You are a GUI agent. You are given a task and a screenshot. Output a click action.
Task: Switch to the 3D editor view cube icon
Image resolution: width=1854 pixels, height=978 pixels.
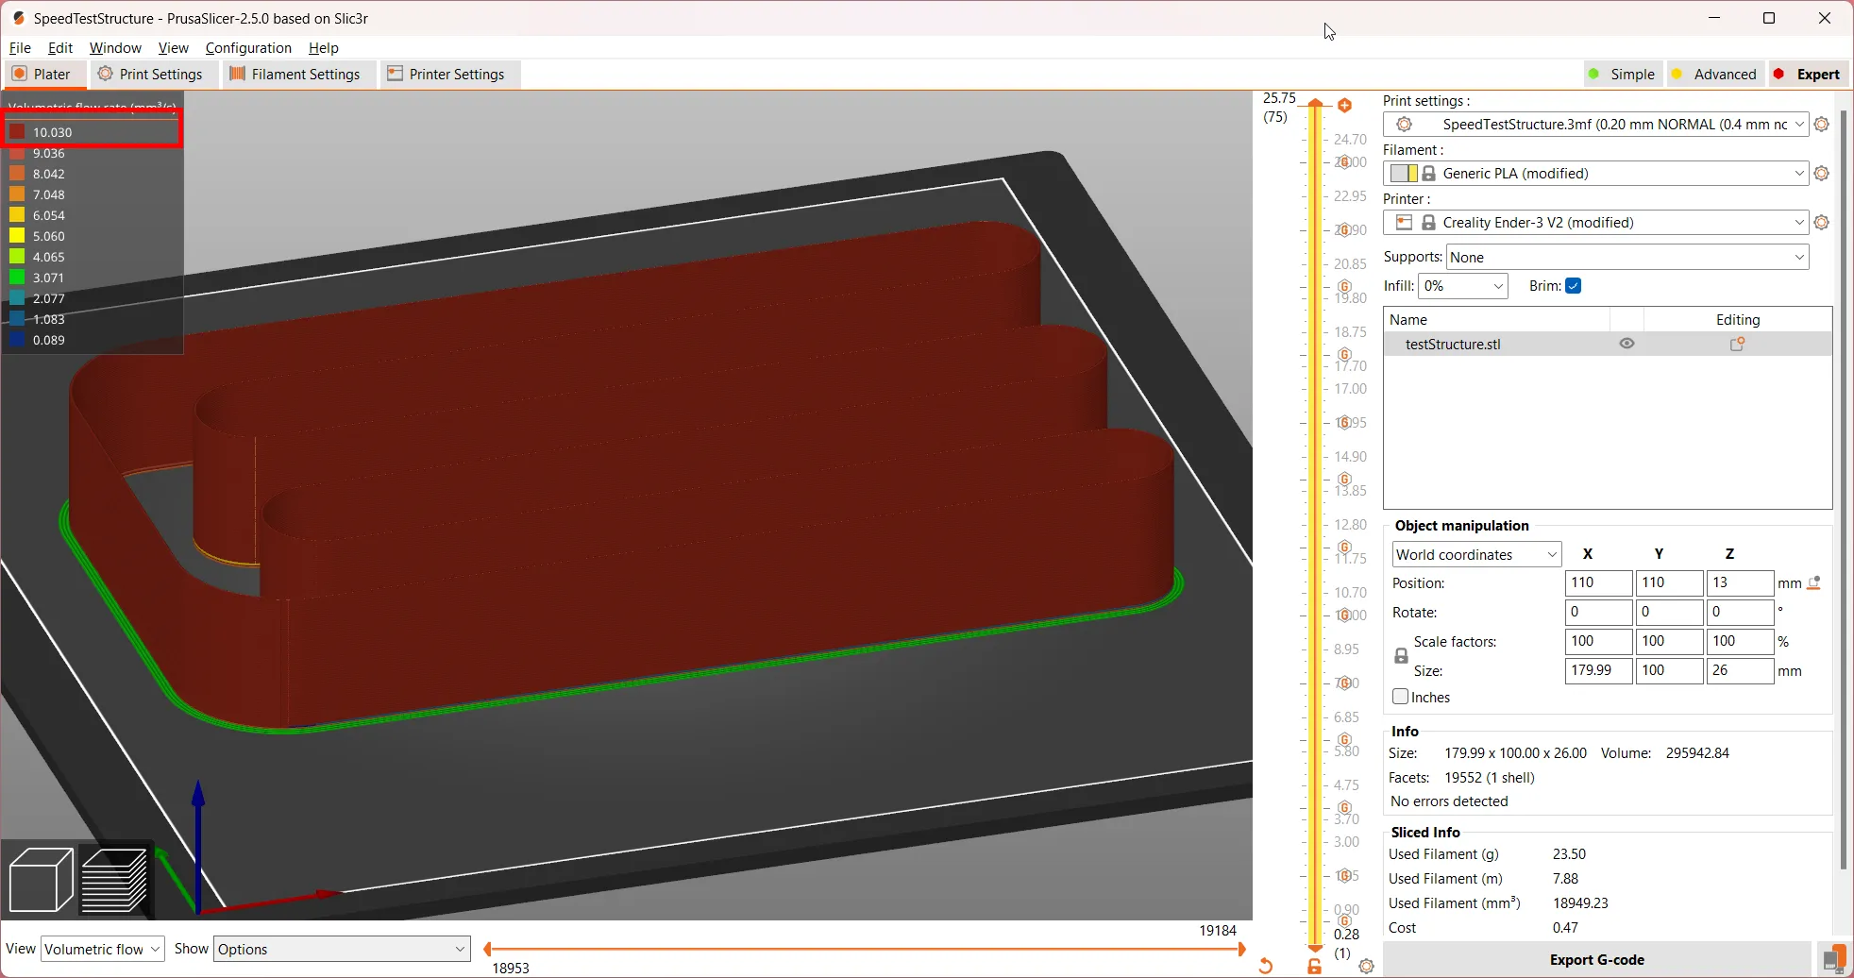tap(41, 880)
